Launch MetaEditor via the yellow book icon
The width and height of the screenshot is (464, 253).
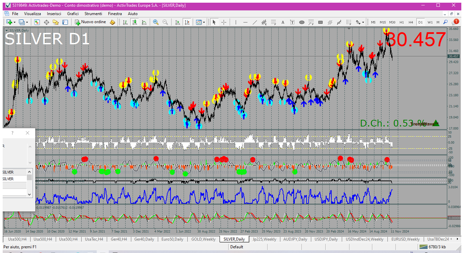pos(112,22)
